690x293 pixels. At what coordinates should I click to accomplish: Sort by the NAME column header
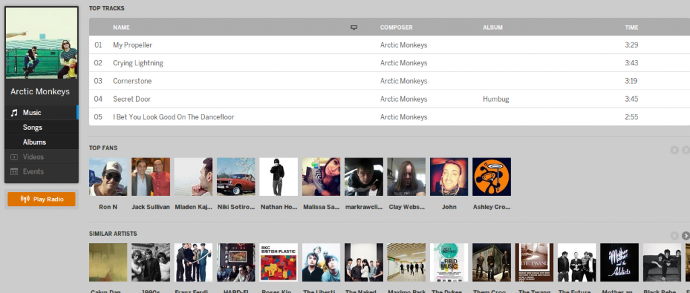coord(121,27)
